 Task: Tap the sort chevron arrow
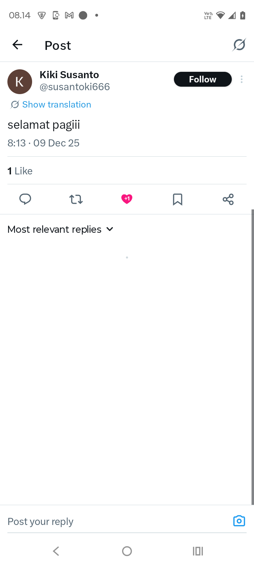point(110,229)
